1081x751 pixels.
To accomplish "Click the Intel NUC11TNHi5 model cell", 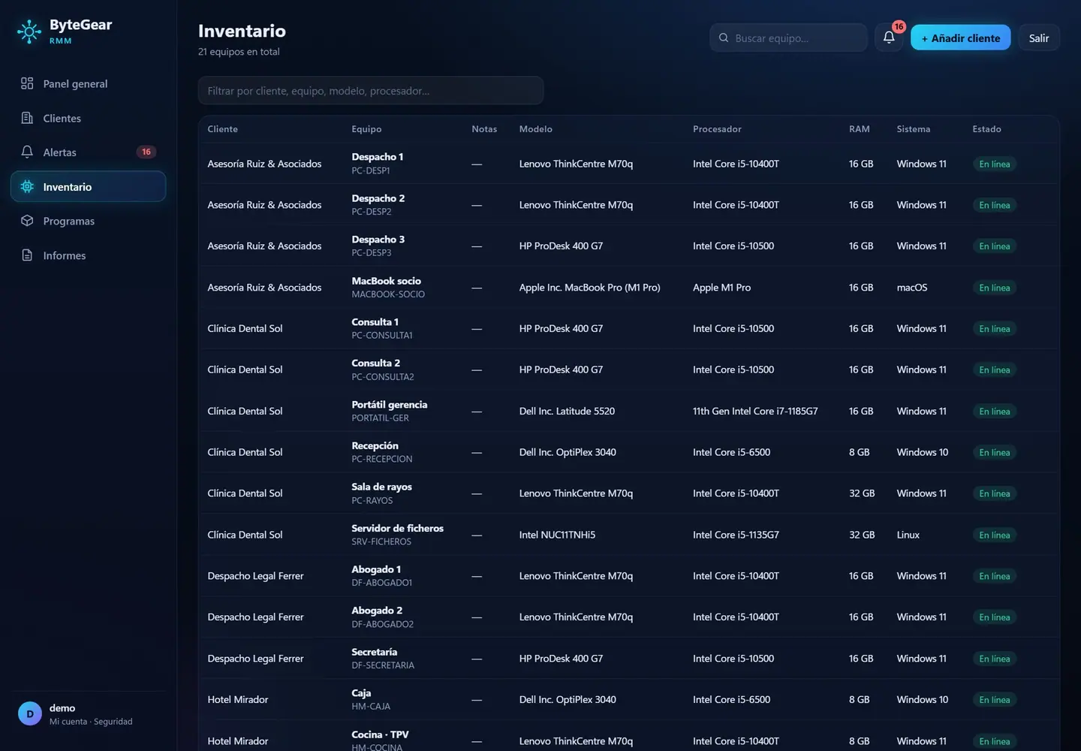I will point(557,535).
